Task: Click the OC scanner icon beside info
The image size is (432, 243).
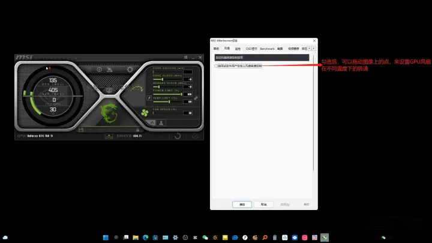Action: 109,70
